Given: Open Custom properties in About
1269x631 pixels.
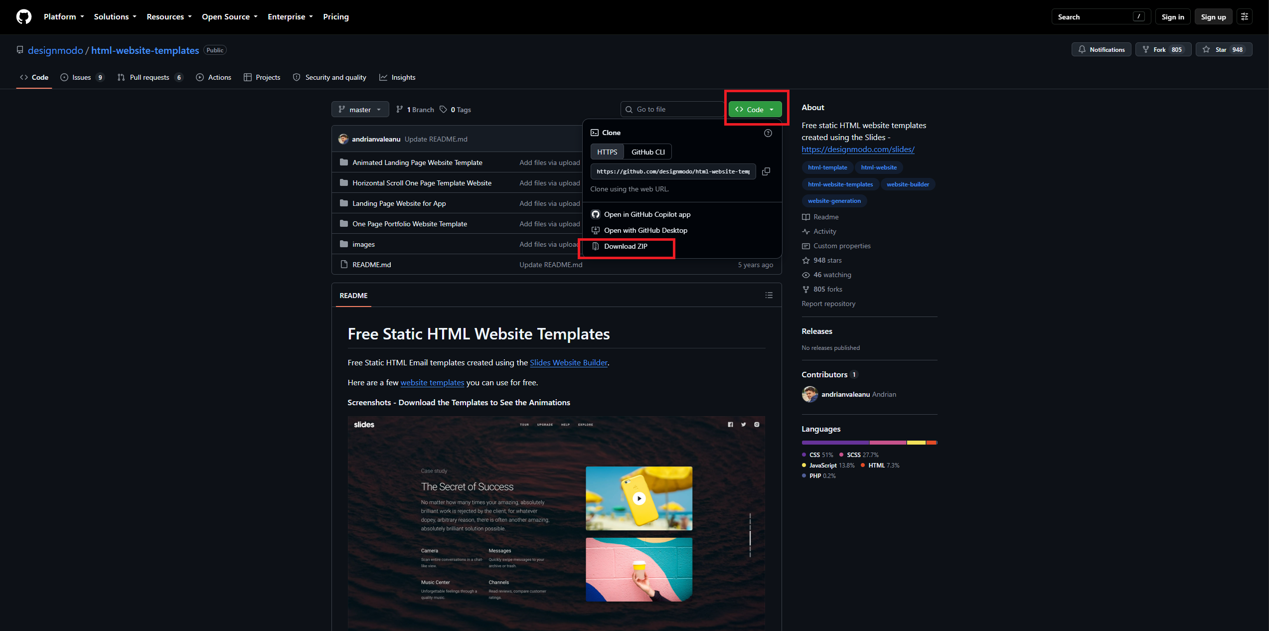Looking at the screenshot, I should (836, 246).
